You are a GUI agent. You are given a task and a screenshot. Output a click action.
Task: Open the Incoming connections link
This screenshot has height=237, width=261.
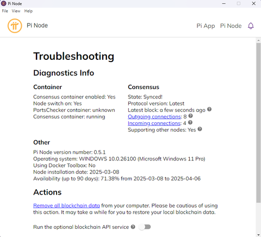(154, 123)
